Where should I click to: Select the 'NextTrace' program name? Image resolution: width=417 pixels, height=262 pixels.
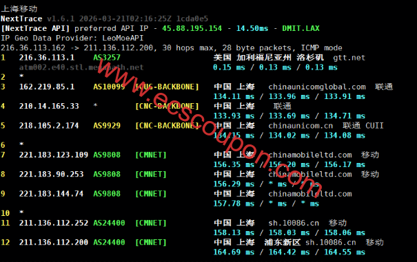tap(21, 19)
